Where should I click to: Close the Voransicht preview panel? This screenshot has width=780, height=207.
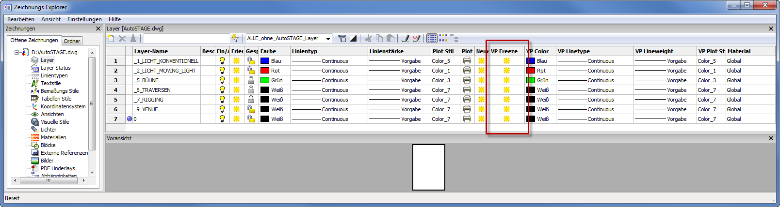tap(771, 138)
